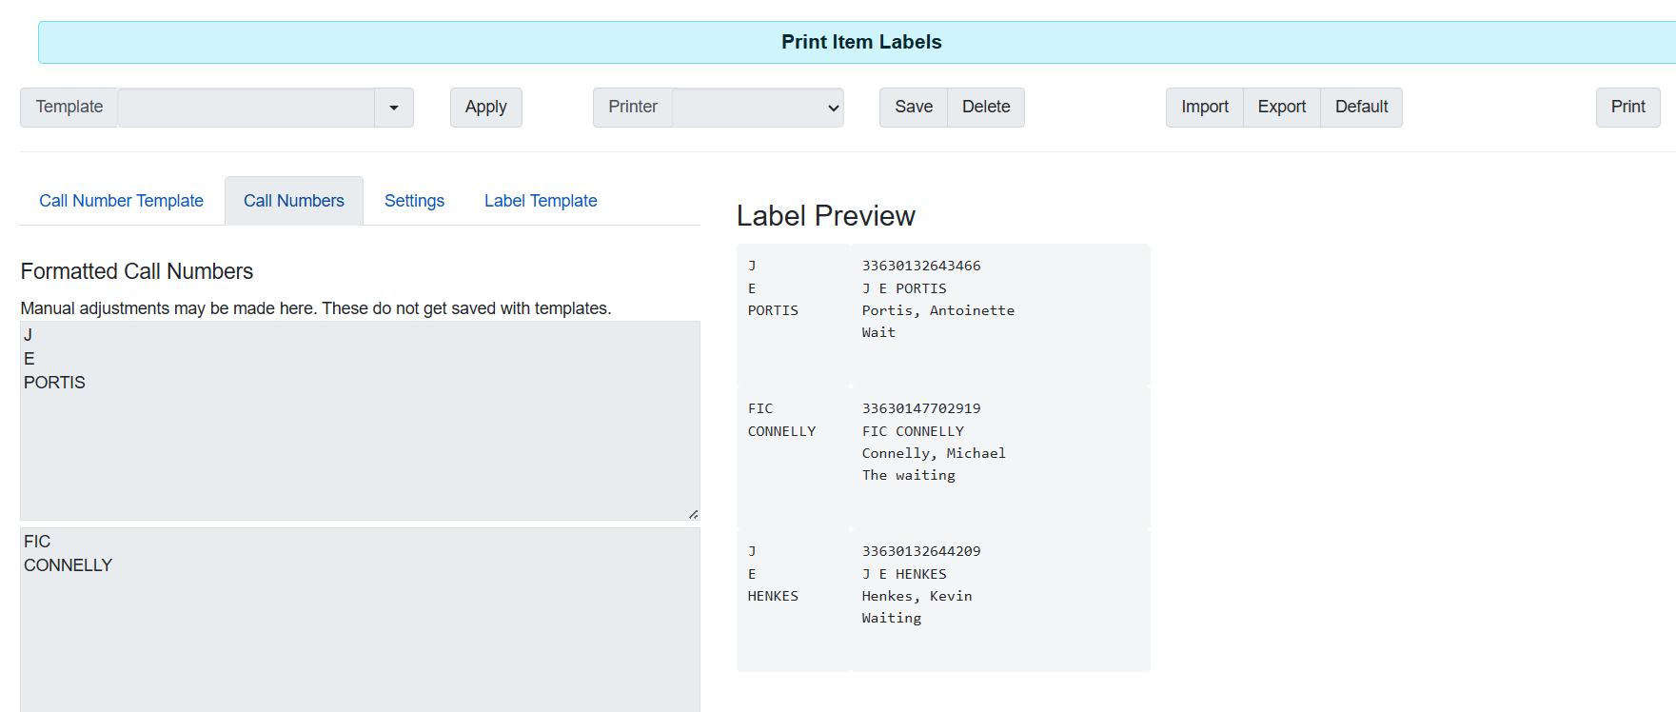Click the Save button
1676x712 pixels.
[914, 108]
